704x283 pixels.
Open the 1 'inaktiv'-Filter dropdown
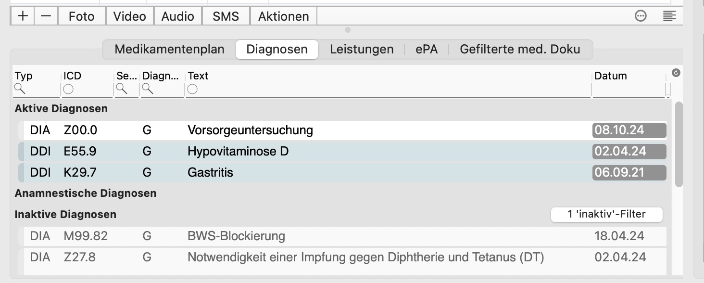(x=606, y=214)
